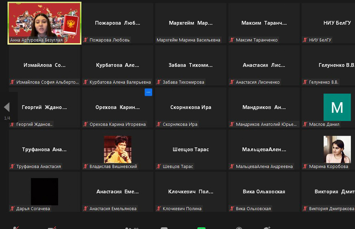Screen dimensions: 355x229
Task: Click large name text Забава Тихоми...
Action: coord(191,65)
